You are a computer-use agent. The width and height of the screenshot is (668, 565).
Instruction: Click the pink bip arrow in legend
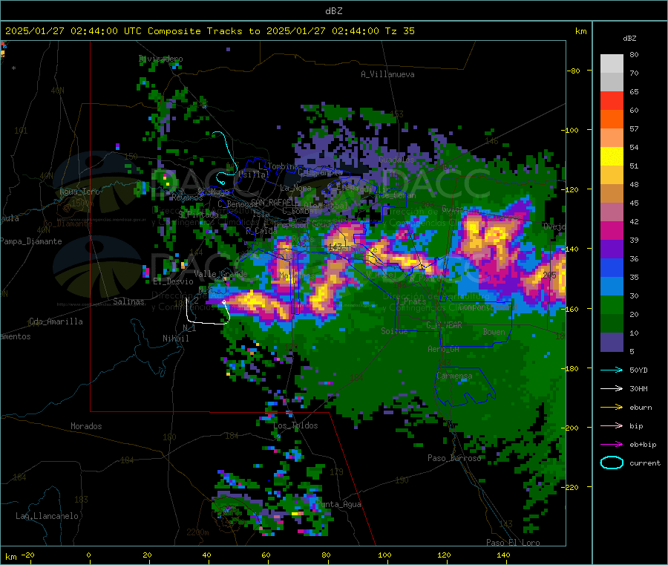(612, 425)
